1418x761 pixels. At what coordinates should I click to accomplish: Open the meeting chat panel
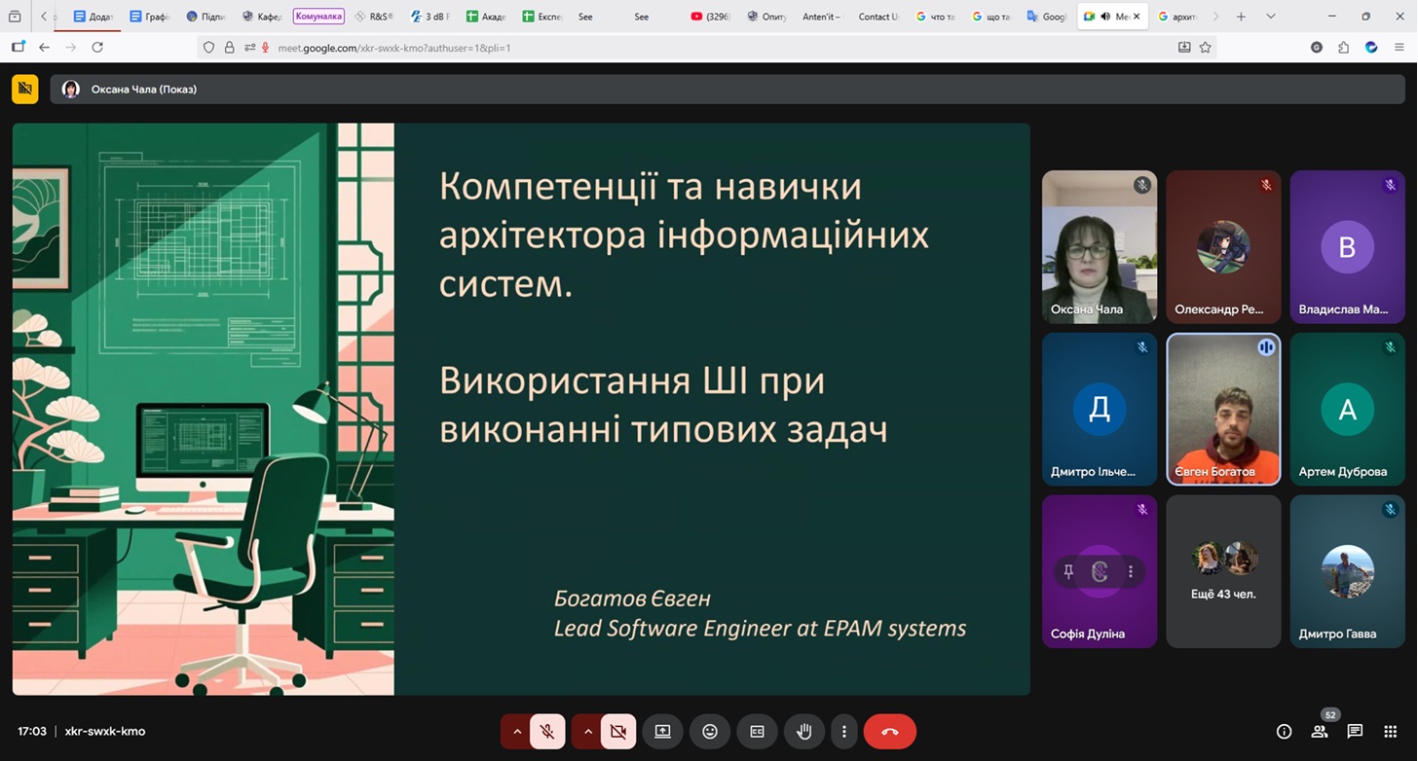(x=1354, y=731)
